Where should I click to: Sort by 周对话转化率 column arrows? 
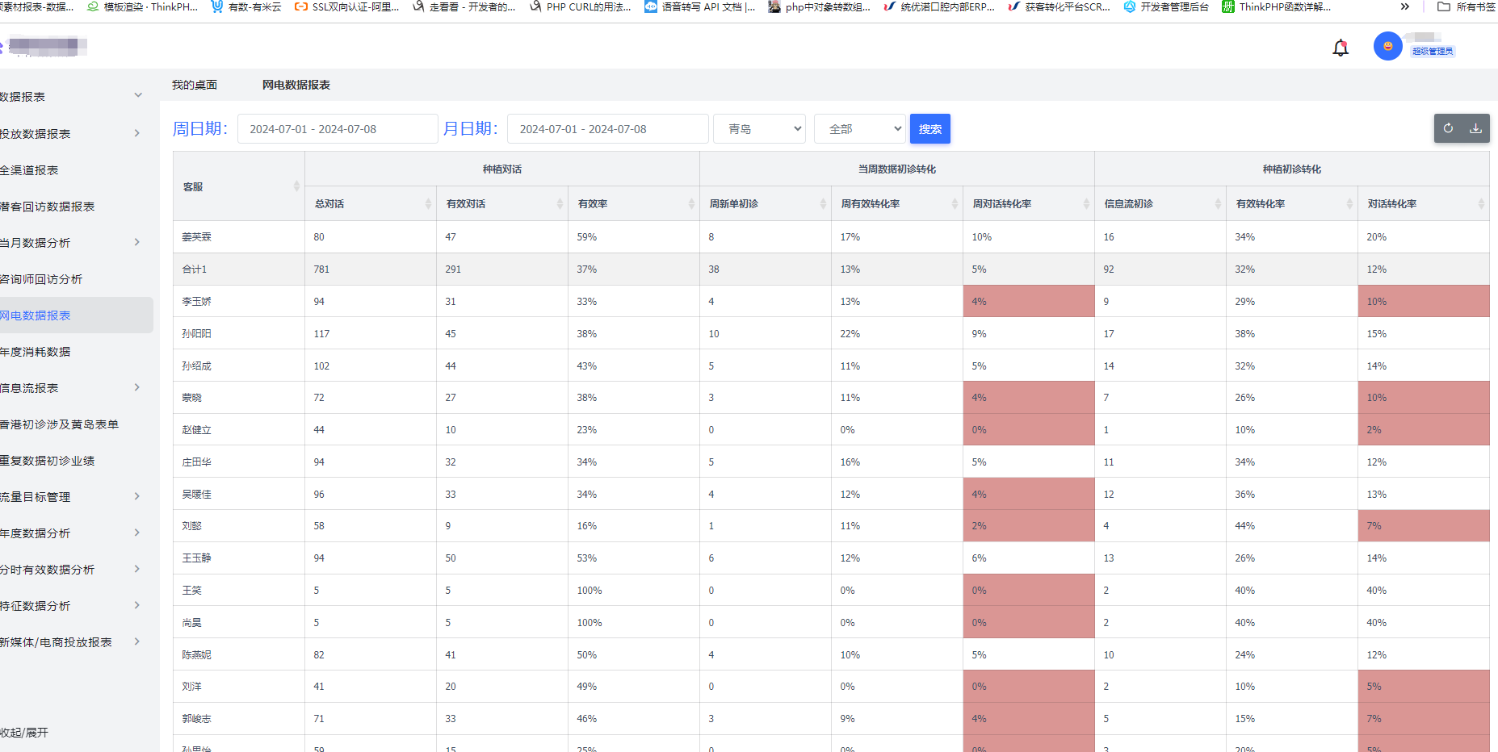1086,204
